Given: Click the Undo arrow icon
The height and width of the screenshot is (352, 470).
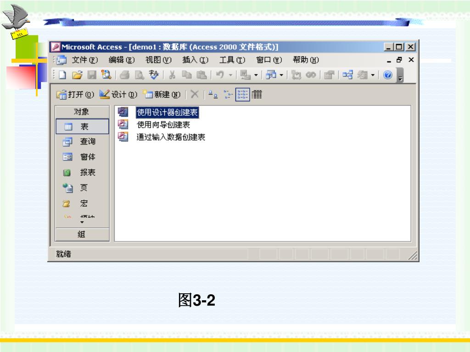Looking at the screenshot, I should click(220, 75).
